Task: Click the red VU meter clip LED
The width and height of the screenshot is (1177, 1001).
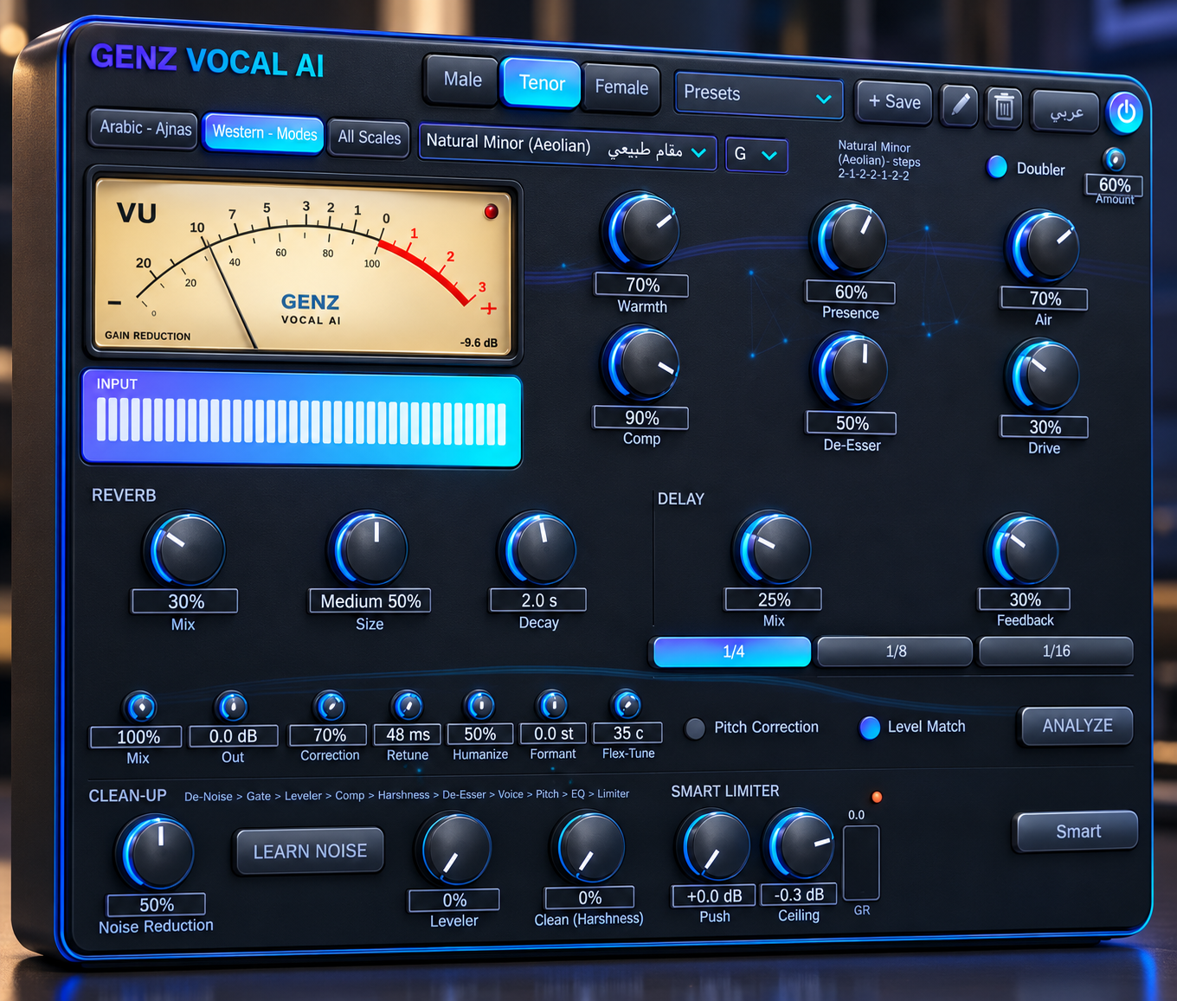Action: coord(491,211)
